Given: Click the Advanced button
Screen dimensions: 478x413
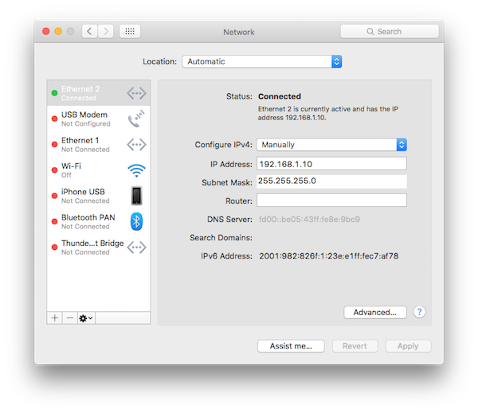Looking at the screenshot, I should tap(375, 312).
